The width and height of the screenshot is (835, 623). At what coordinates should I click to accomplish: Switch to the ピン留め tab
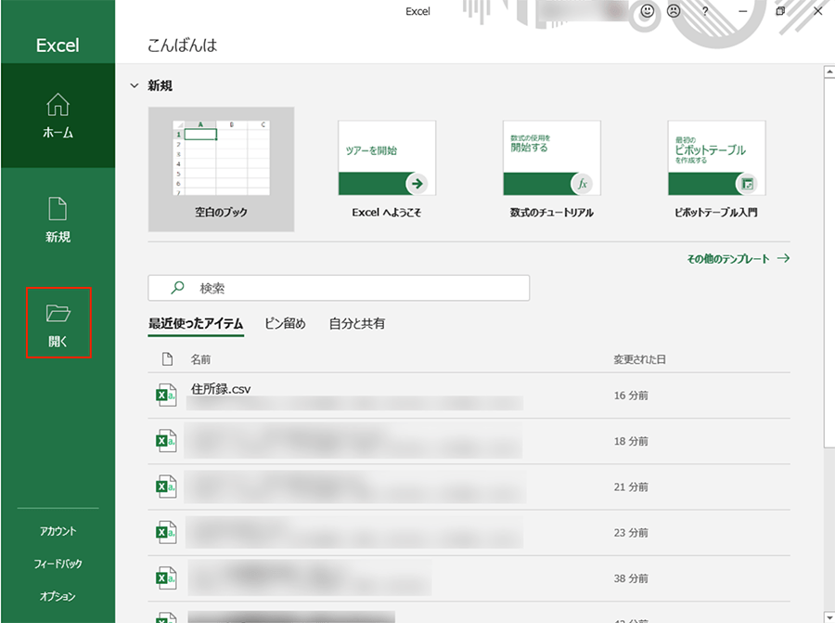click(286, 323)
